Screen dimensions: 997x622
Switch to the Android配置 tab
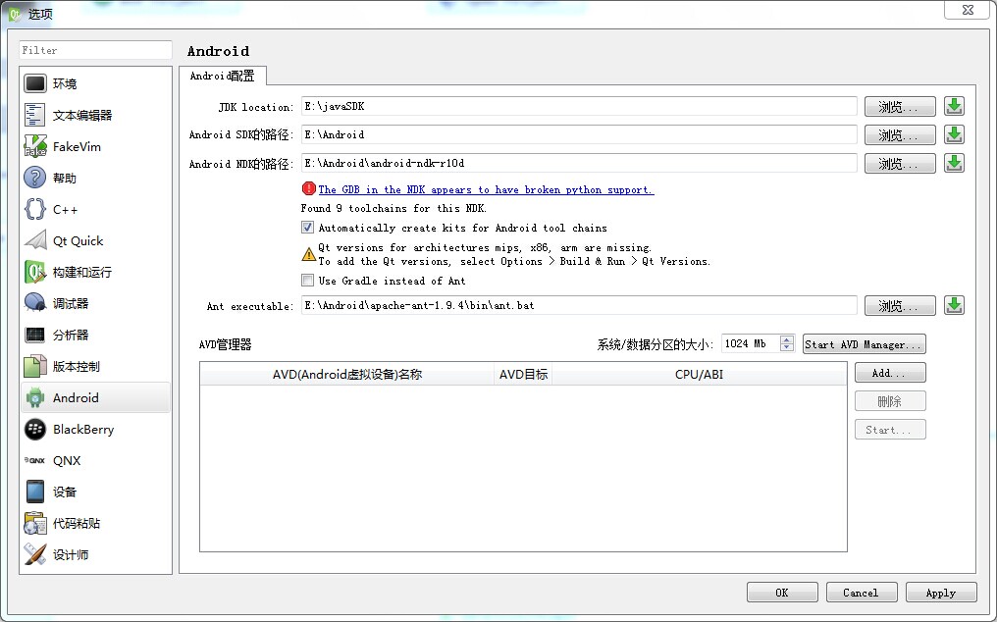coord(223,76)
